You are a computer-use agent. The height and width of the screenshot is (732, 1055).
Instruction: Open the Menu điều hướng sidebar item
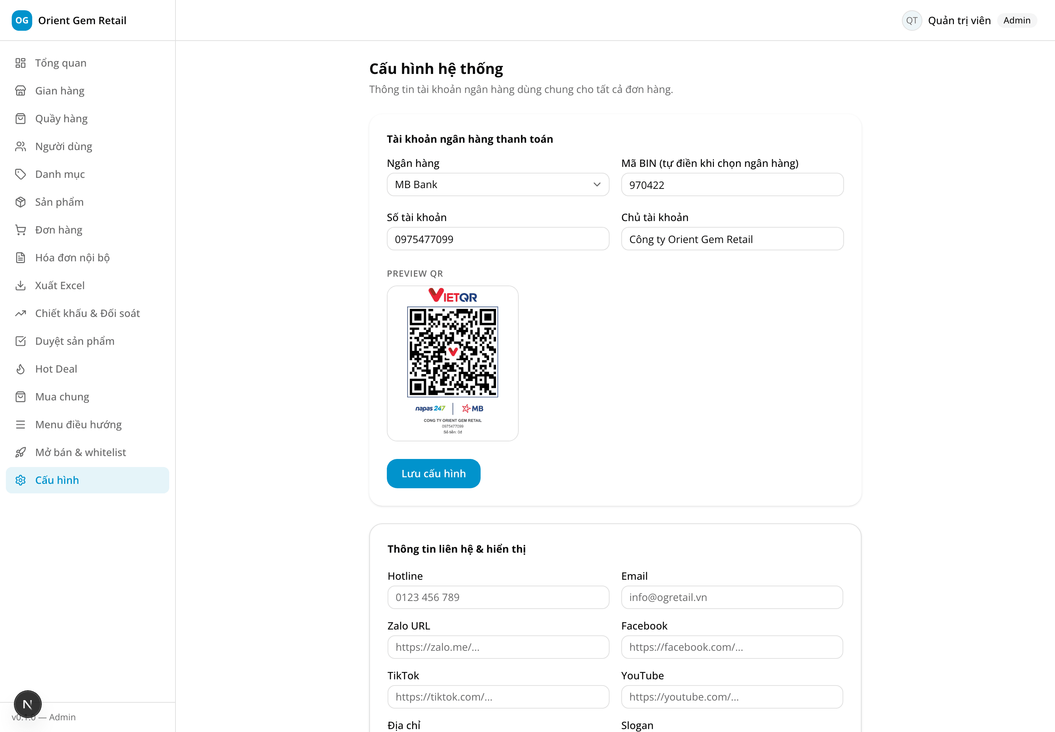(x=87, y=425)
